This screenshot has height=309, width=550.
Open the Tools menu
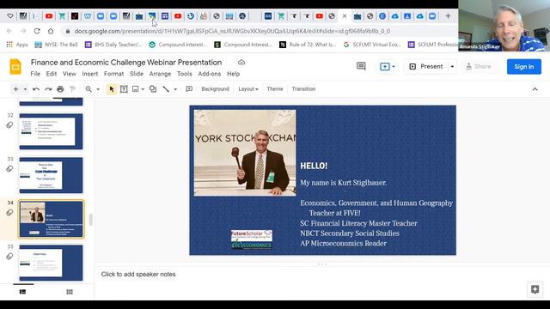coord(184,74)
